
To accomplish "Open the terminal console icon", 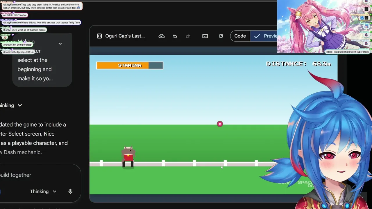I will (205, 36).
